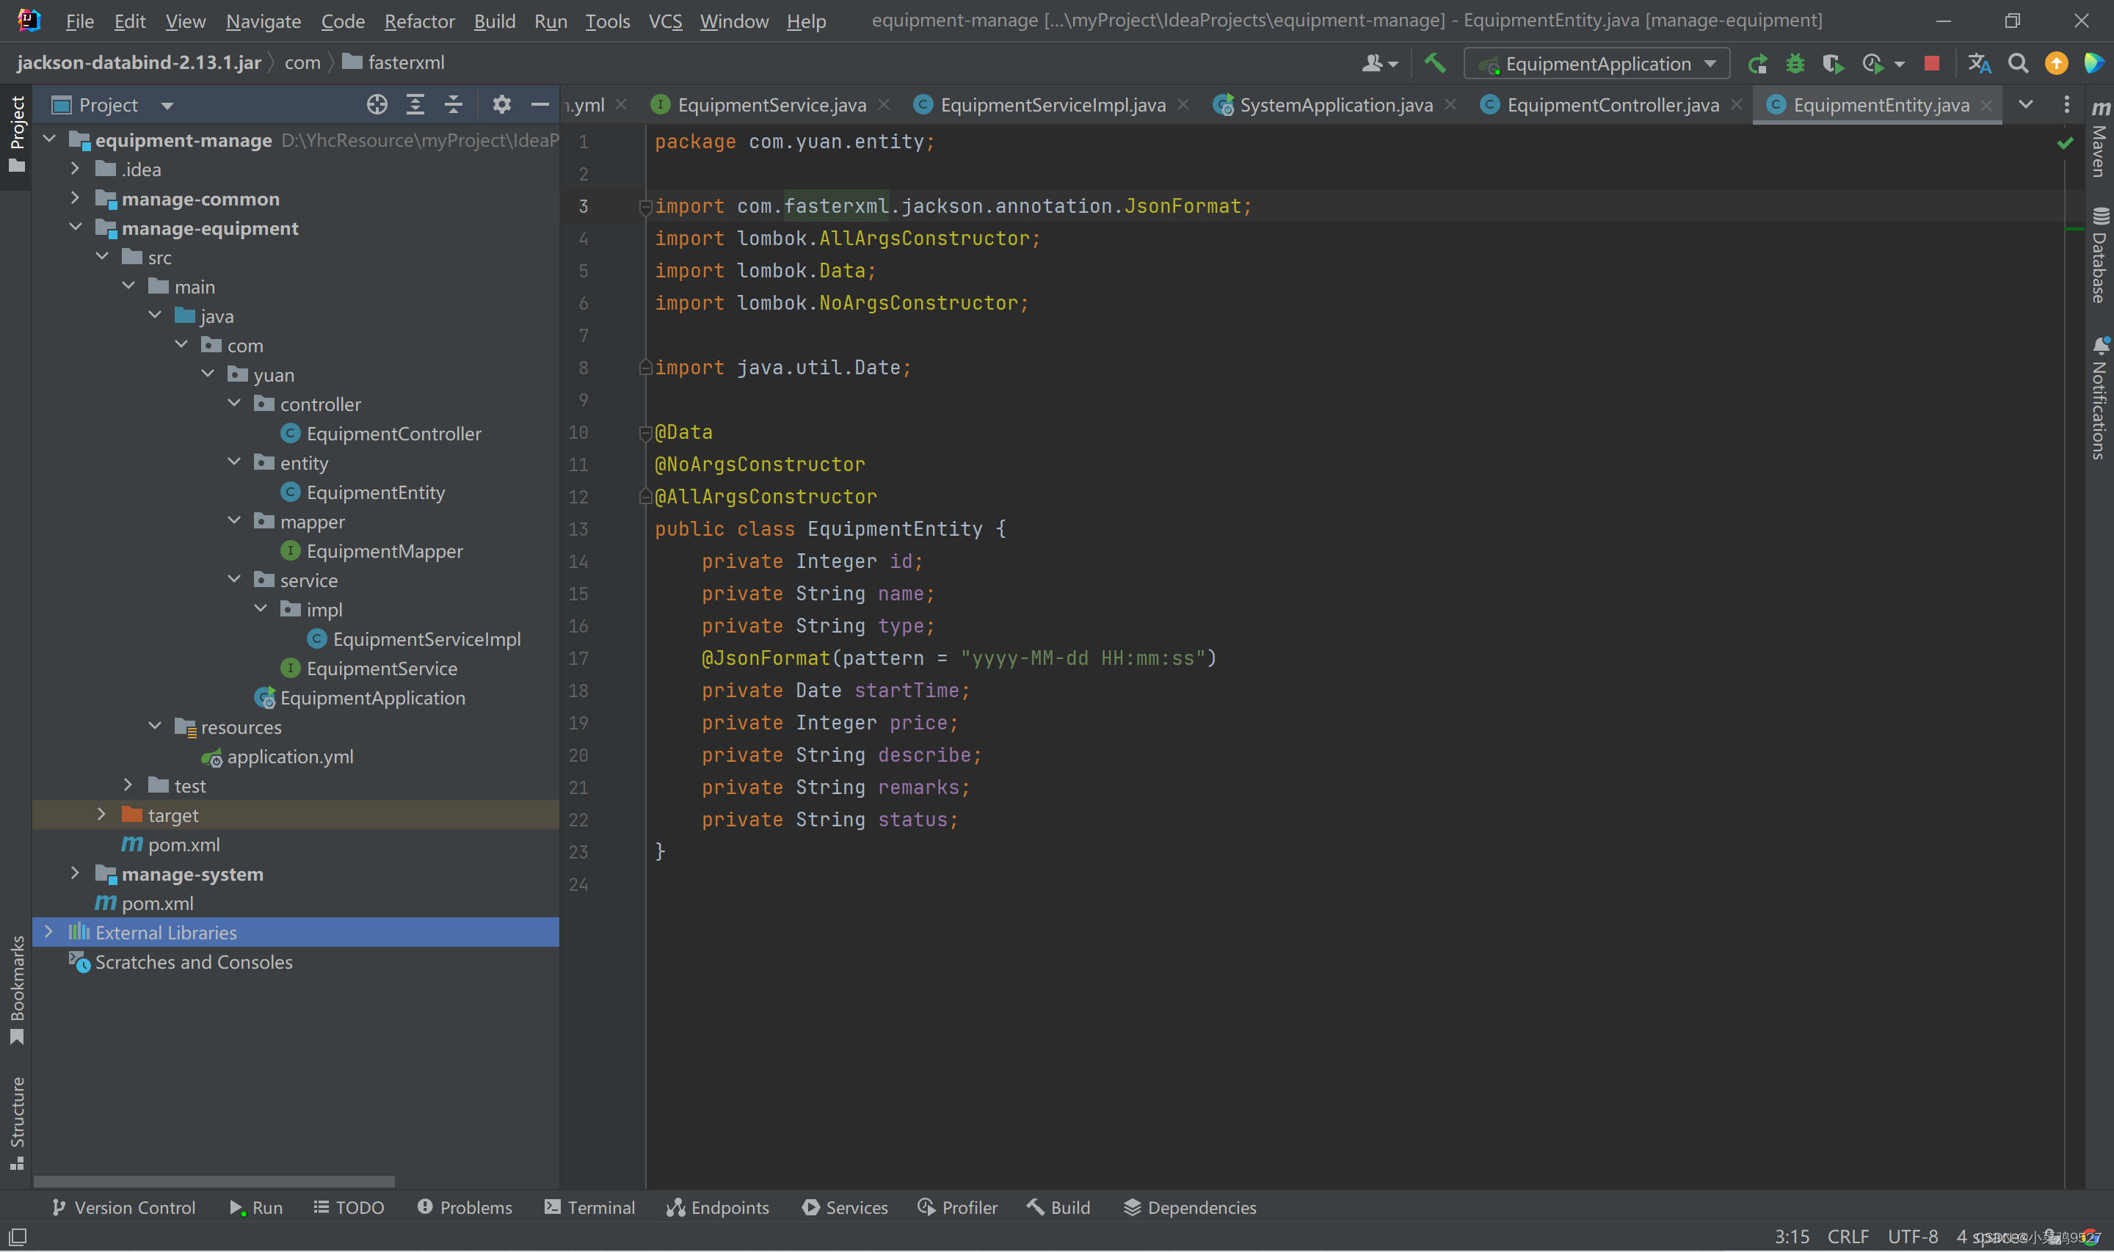Click the Build Project hammer icon

pyautogui.click(x=1434, y=63)
